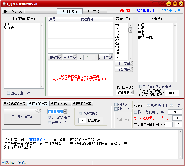Click down arrow of 问候语 scrollbar
185x166 pixels.
pos(175,80)
